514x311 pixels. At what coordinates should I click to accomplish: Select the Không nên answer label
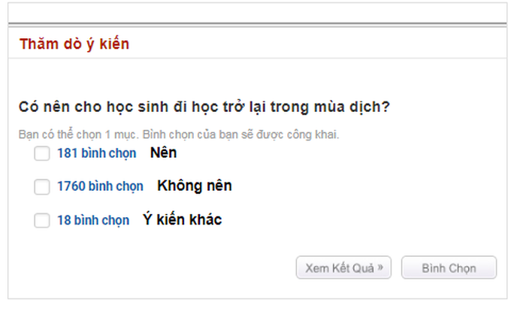point(195,186)
